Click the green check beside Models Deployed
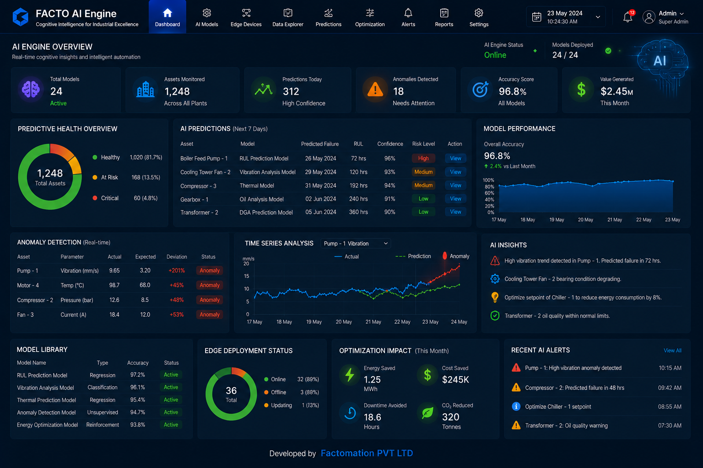The image size is (703, 468). tap(608, 51)
